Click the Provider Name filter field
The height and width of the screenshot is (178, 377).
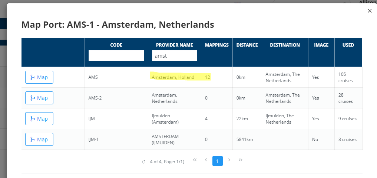tap(174, 56)
